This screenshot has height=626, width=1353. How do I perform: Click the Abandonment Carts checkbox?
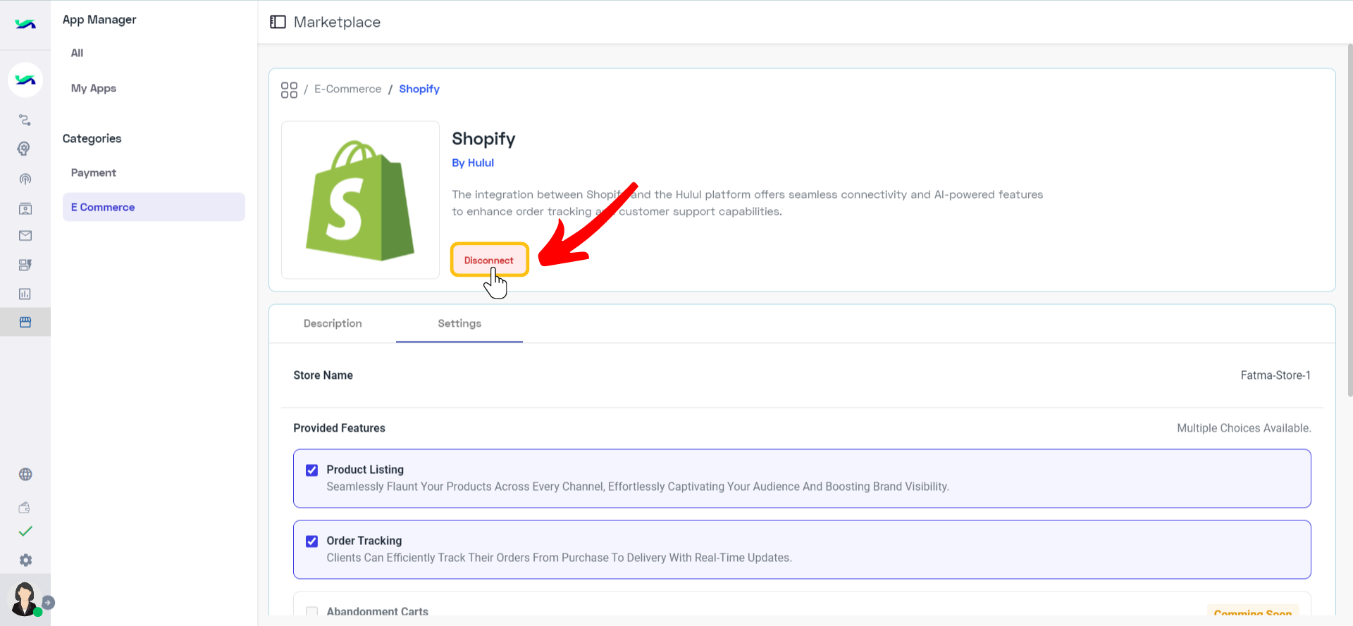coord(311,612)
